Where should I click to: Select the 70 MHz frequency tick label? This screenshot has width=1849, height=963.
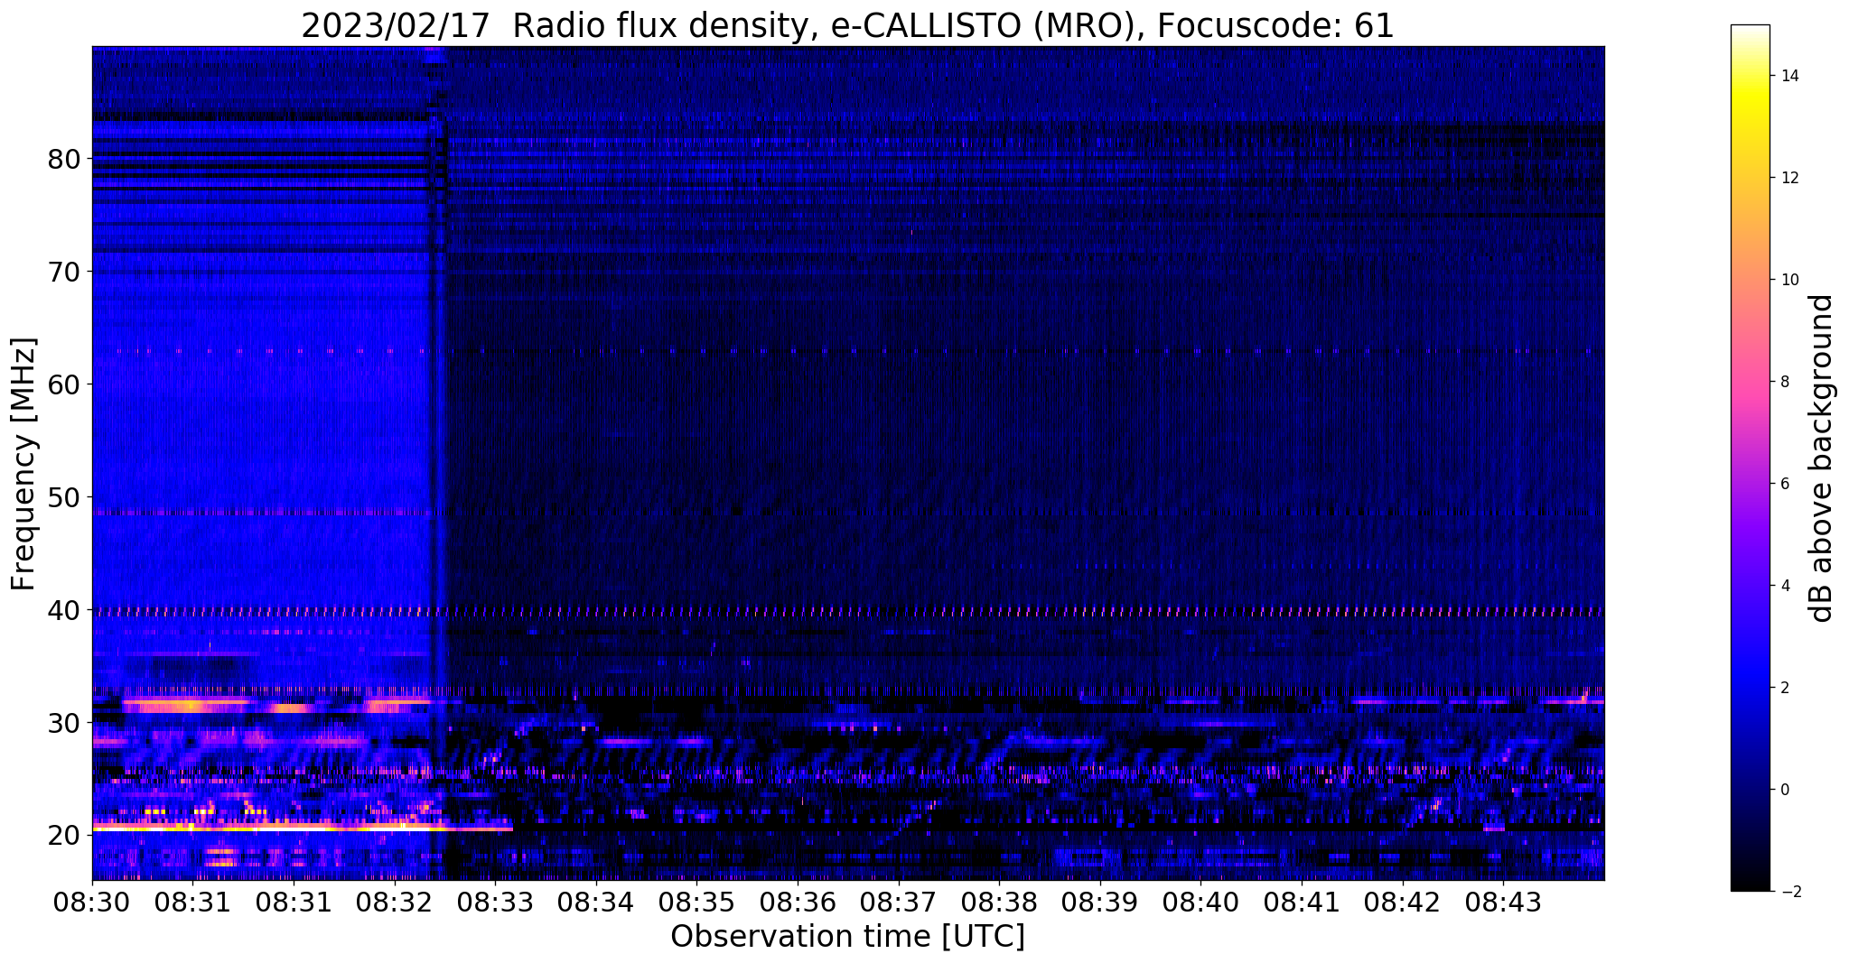pyautogui.click(x=64, y=273)
